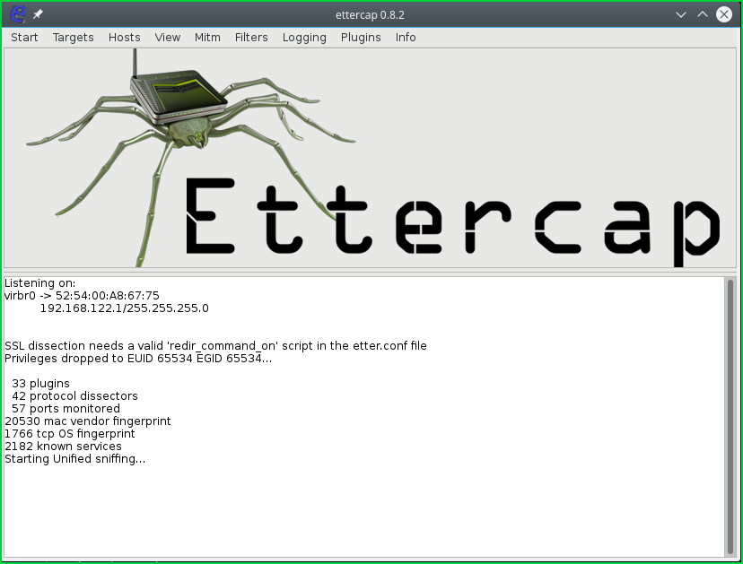Click the 'Privileges dropped to EUID 65534' line
The width and height of the screenshot is (743, 564).
(138, 359)
